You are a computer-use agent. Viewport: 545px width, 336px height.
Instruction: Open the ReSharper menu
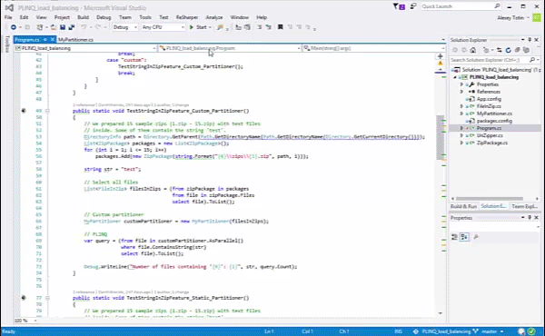187,17
